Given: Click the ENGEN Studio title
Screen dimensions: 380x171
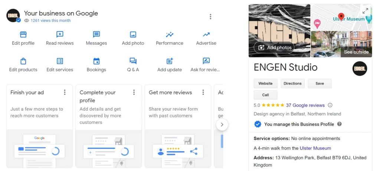Looking at the screenshot, I should point(285,67).
